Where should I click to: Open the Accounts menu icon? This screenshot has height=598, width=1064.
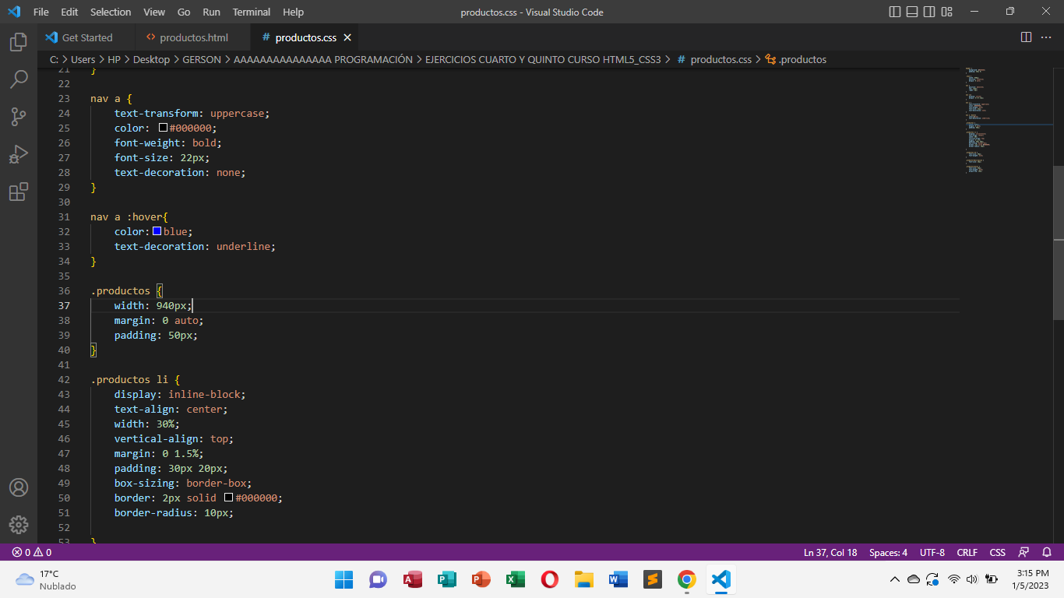(19, 487)
